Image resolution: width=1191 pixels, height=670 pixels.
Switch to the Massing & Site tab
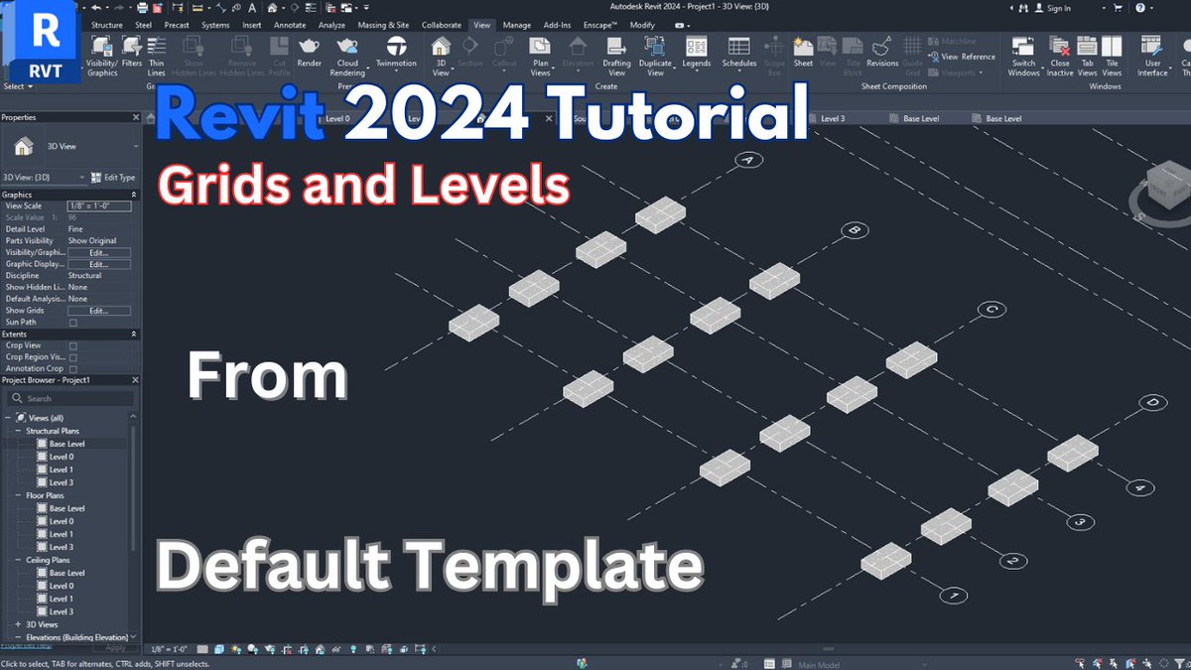(383, 24)
